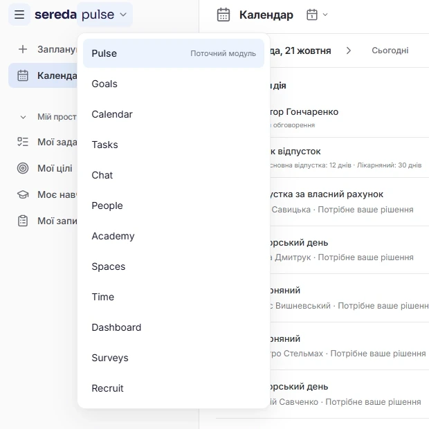Click the Мій простір section label
Viewport: 429px width, 429px height.
click(57, 117)
